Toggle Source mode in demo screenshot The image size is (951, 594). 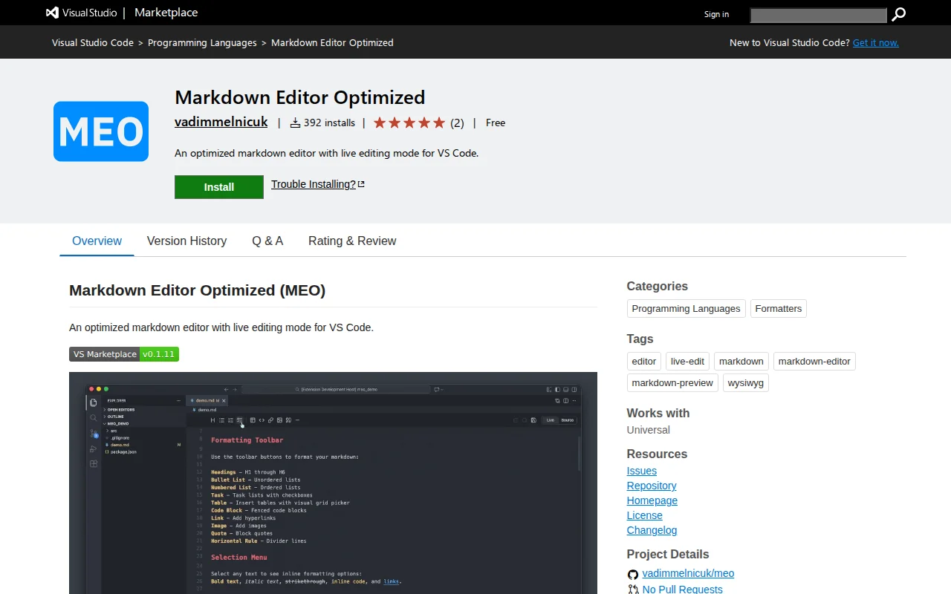tap(568, 420)
